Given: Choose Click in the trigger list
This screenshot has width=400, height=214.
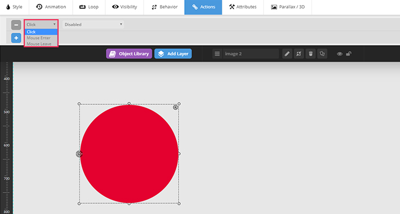Looking at the screenshot, I should [x=41, y=32].
